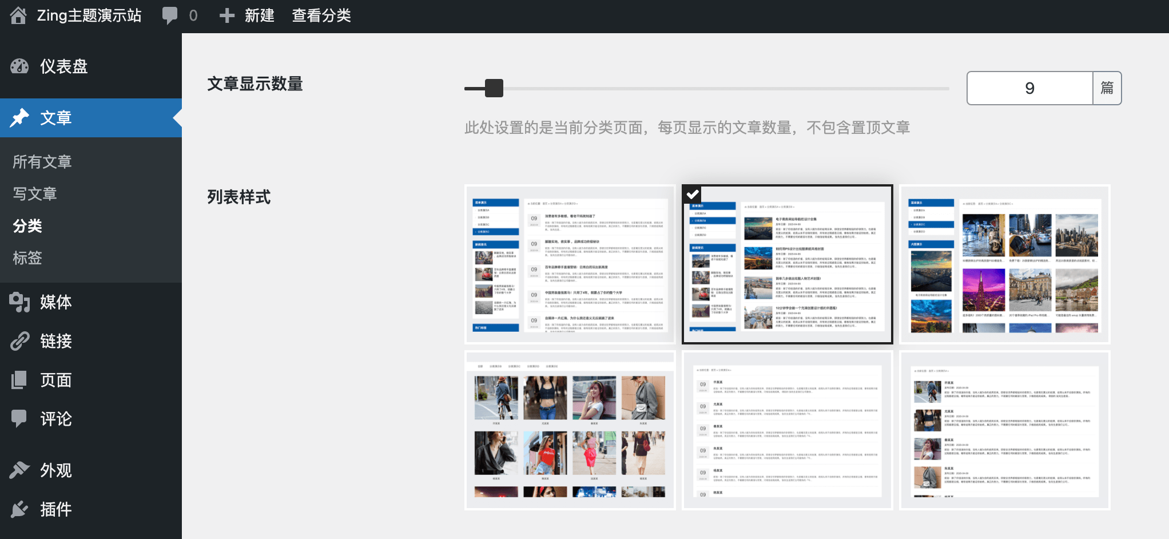Click the 插件 plugin icon in the sidebar
The width and height of the screenshot is (1169, 539).
coord(19,509)
